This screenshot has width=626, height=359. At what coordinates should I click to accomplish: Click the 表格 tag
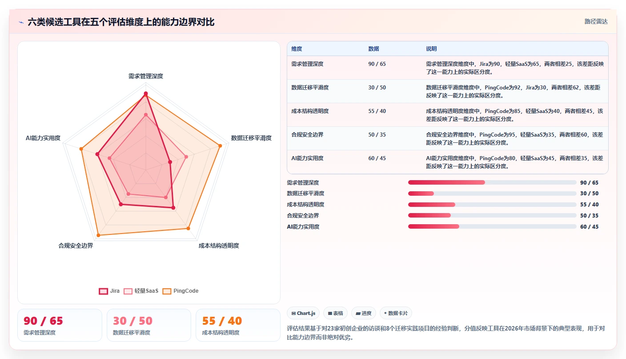[x=336, y=313]
